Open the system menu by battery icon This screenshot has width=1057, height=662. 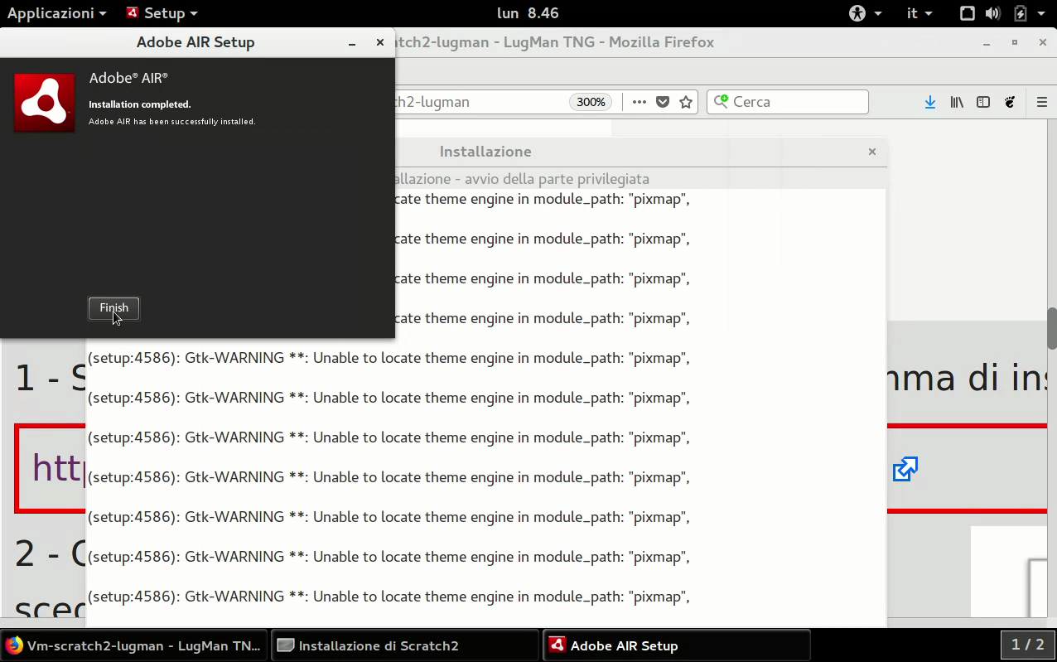(1027, 13)
